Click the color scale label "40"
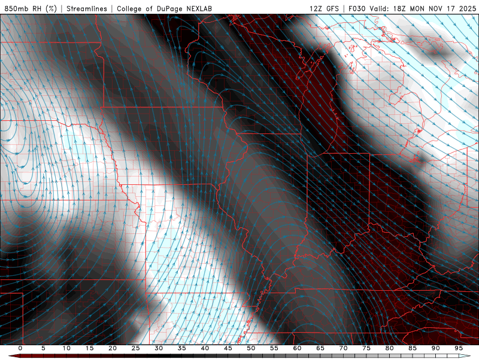The width and height of the screenshot is (479, 359). (205, 348)
